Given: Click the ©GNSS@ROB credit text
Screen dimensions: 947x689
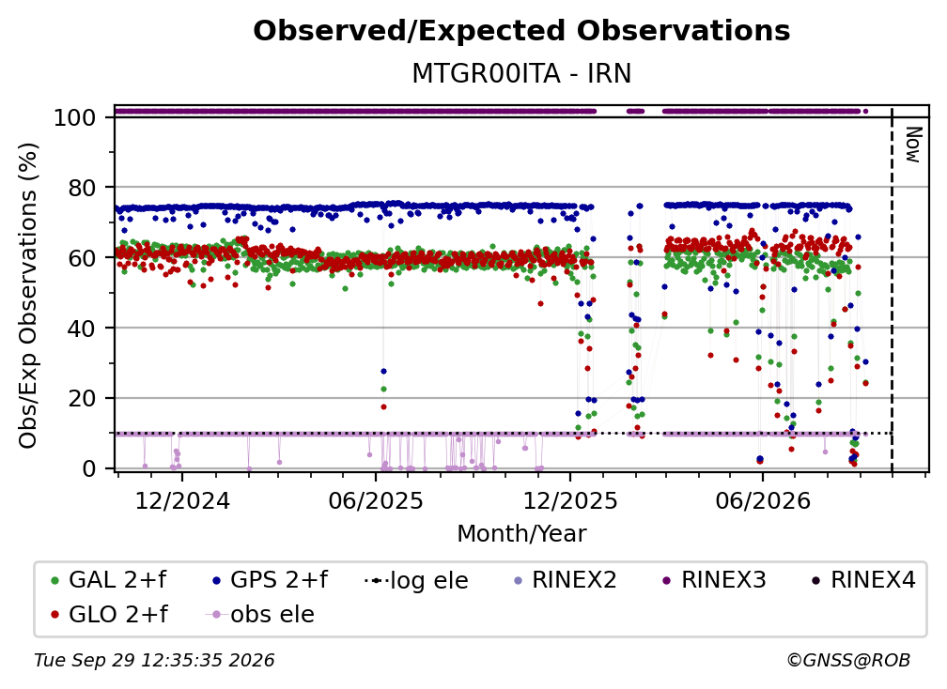Looking at the screenshot, I should [x=848, y=661].
